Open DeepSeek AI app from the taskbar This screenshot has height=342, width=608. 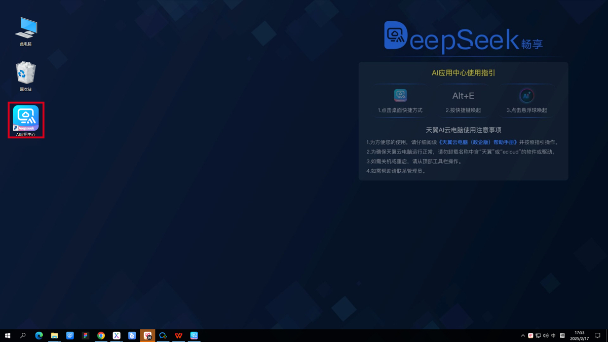point(194,335)
